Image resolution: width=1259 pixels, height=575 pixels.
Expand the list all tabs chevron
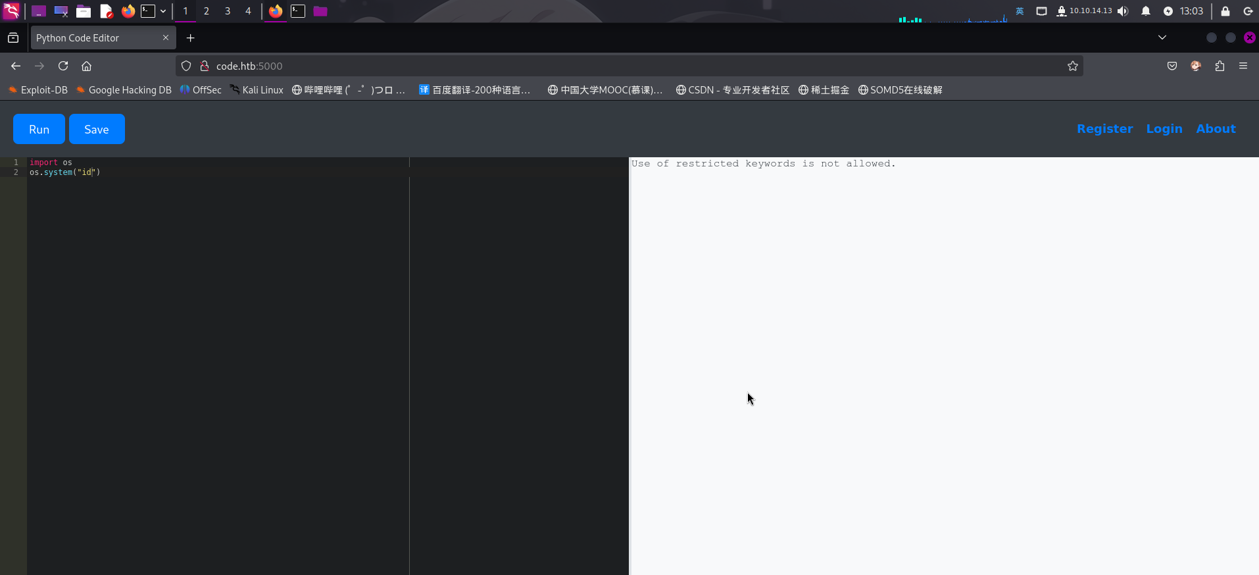coord(1162,37)
